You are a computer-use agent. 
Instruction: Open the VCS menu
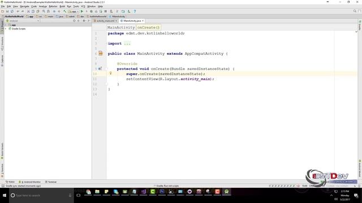pos(83,6)
